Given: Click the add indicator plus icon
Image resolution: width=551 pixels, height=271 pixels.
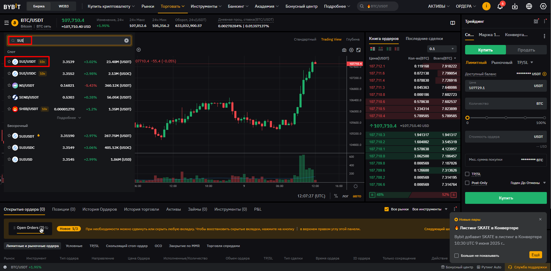Looking at the screenshot, I should (x=139, y=50).
